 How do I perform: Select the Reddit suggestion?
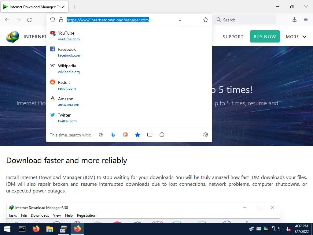[129, 85]
